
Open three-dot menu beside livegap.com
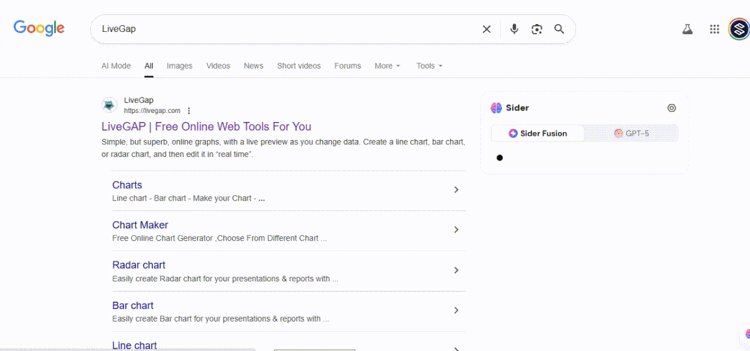pyautogui.click(x=189, y=111)
